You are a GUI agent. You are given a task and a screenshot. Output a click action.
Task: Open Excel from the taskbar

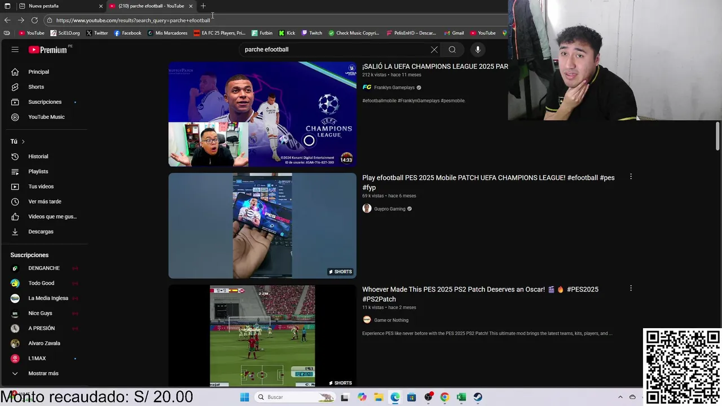461,397
